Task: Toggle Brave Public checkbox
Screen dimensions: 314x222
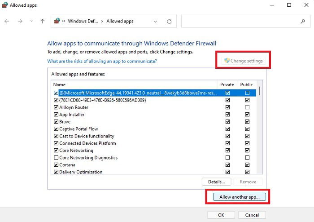Action: pos(247,121)
